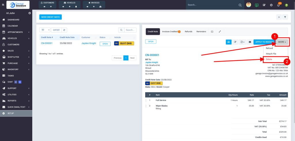Open the MORE dropdown button
295x141 pixels.
(282, 42)
